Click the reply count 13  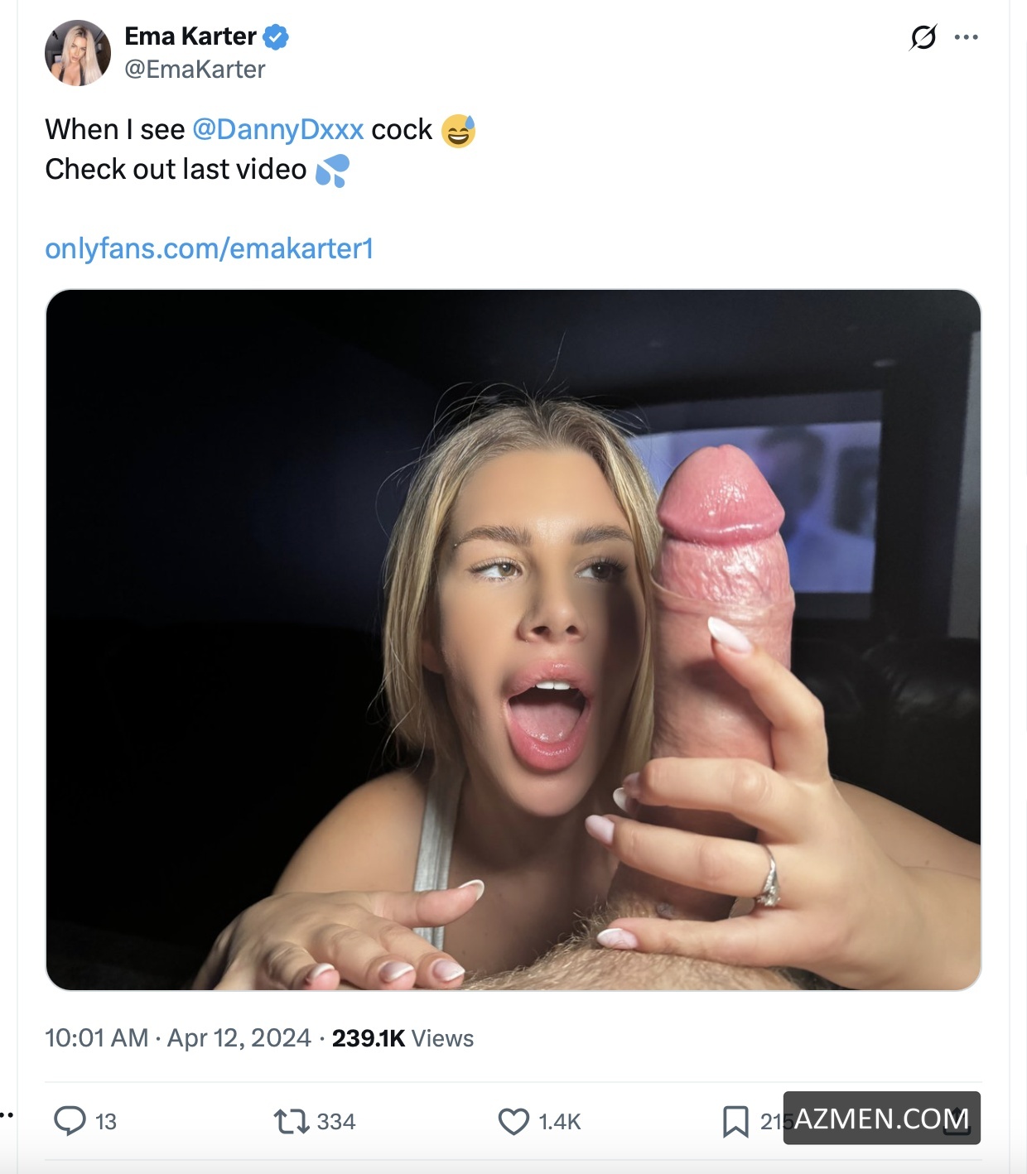tap(106, 1122)
